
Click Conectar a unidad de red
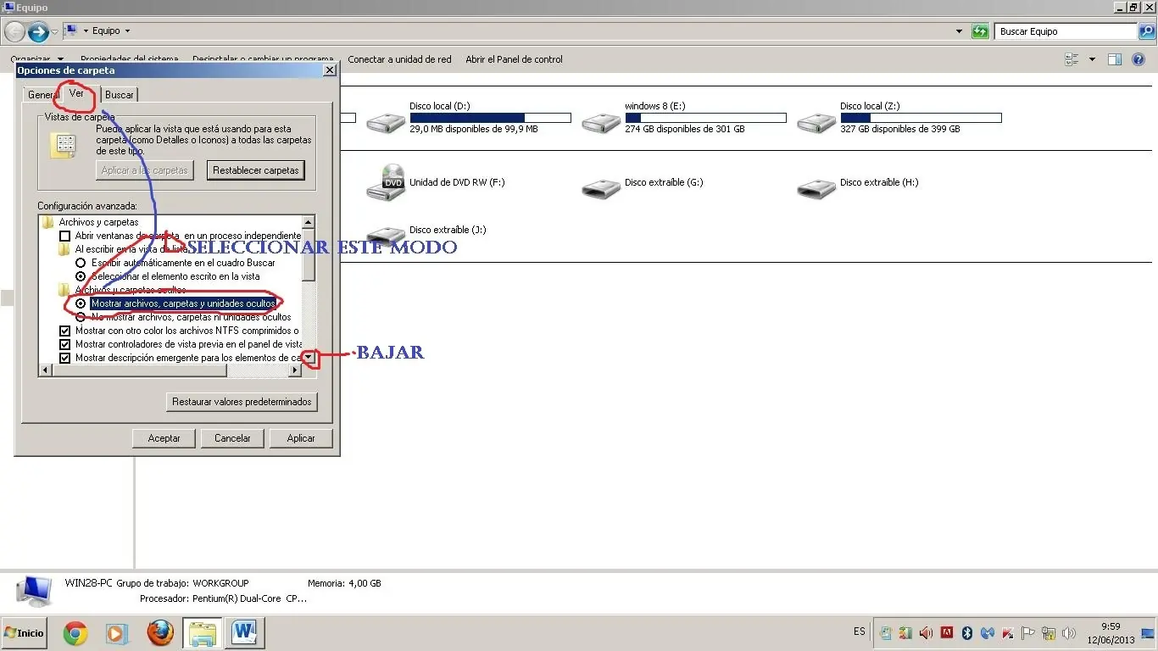[x=399, y=59]
